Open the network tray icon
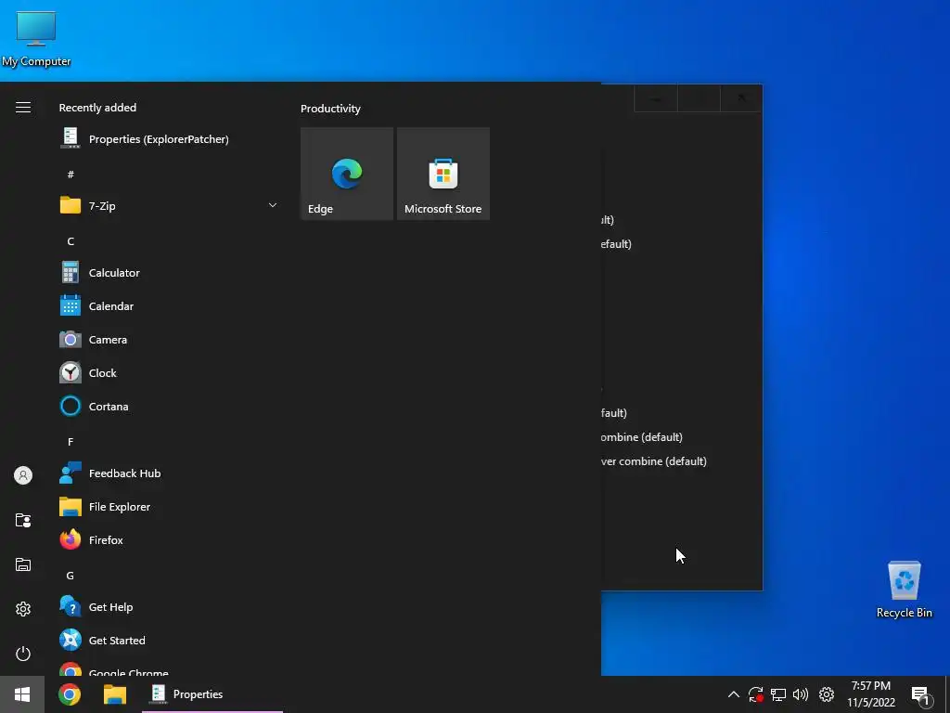Image resolution: width=950 pixels, height=713 pixels. (778, 694)
